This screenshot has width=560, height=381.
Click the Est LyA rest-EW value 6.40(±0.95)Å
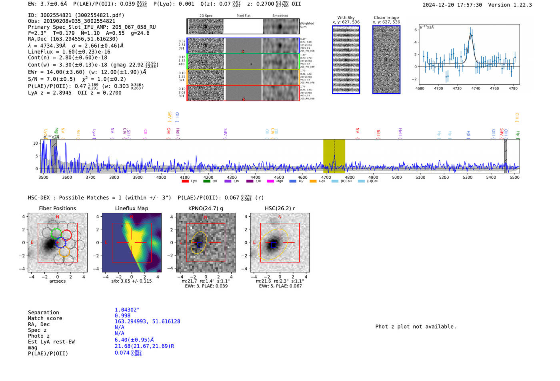click(134, 340)
